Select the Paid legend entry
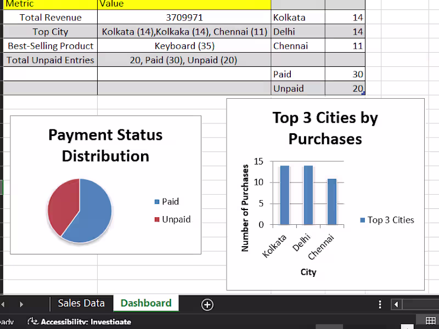Viewport: 439px width, 329px height. 170,201
